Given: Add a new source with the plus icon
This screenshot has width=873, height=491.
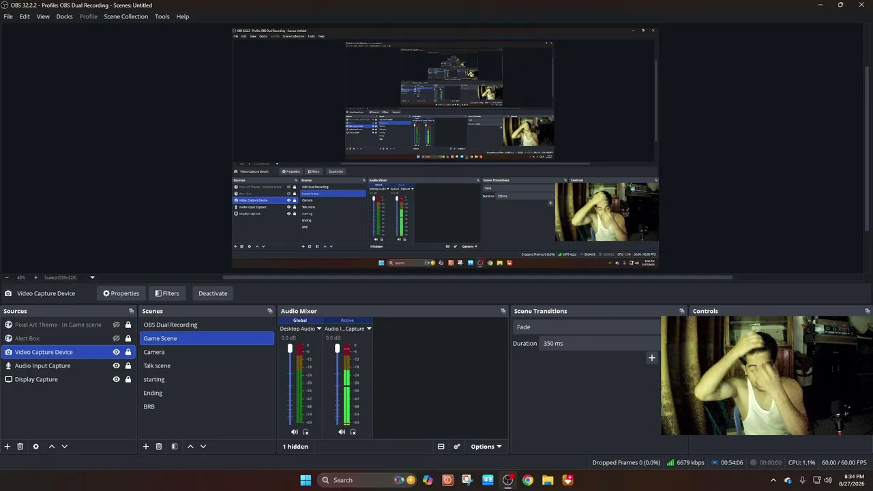Looking at the screenshot, I should coord(8,447).
